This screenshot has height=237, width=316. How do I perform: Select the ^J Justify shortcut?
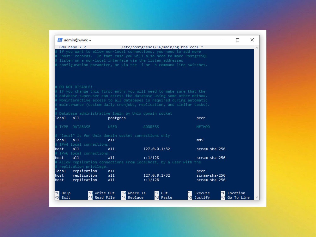(x=198, y=197)
